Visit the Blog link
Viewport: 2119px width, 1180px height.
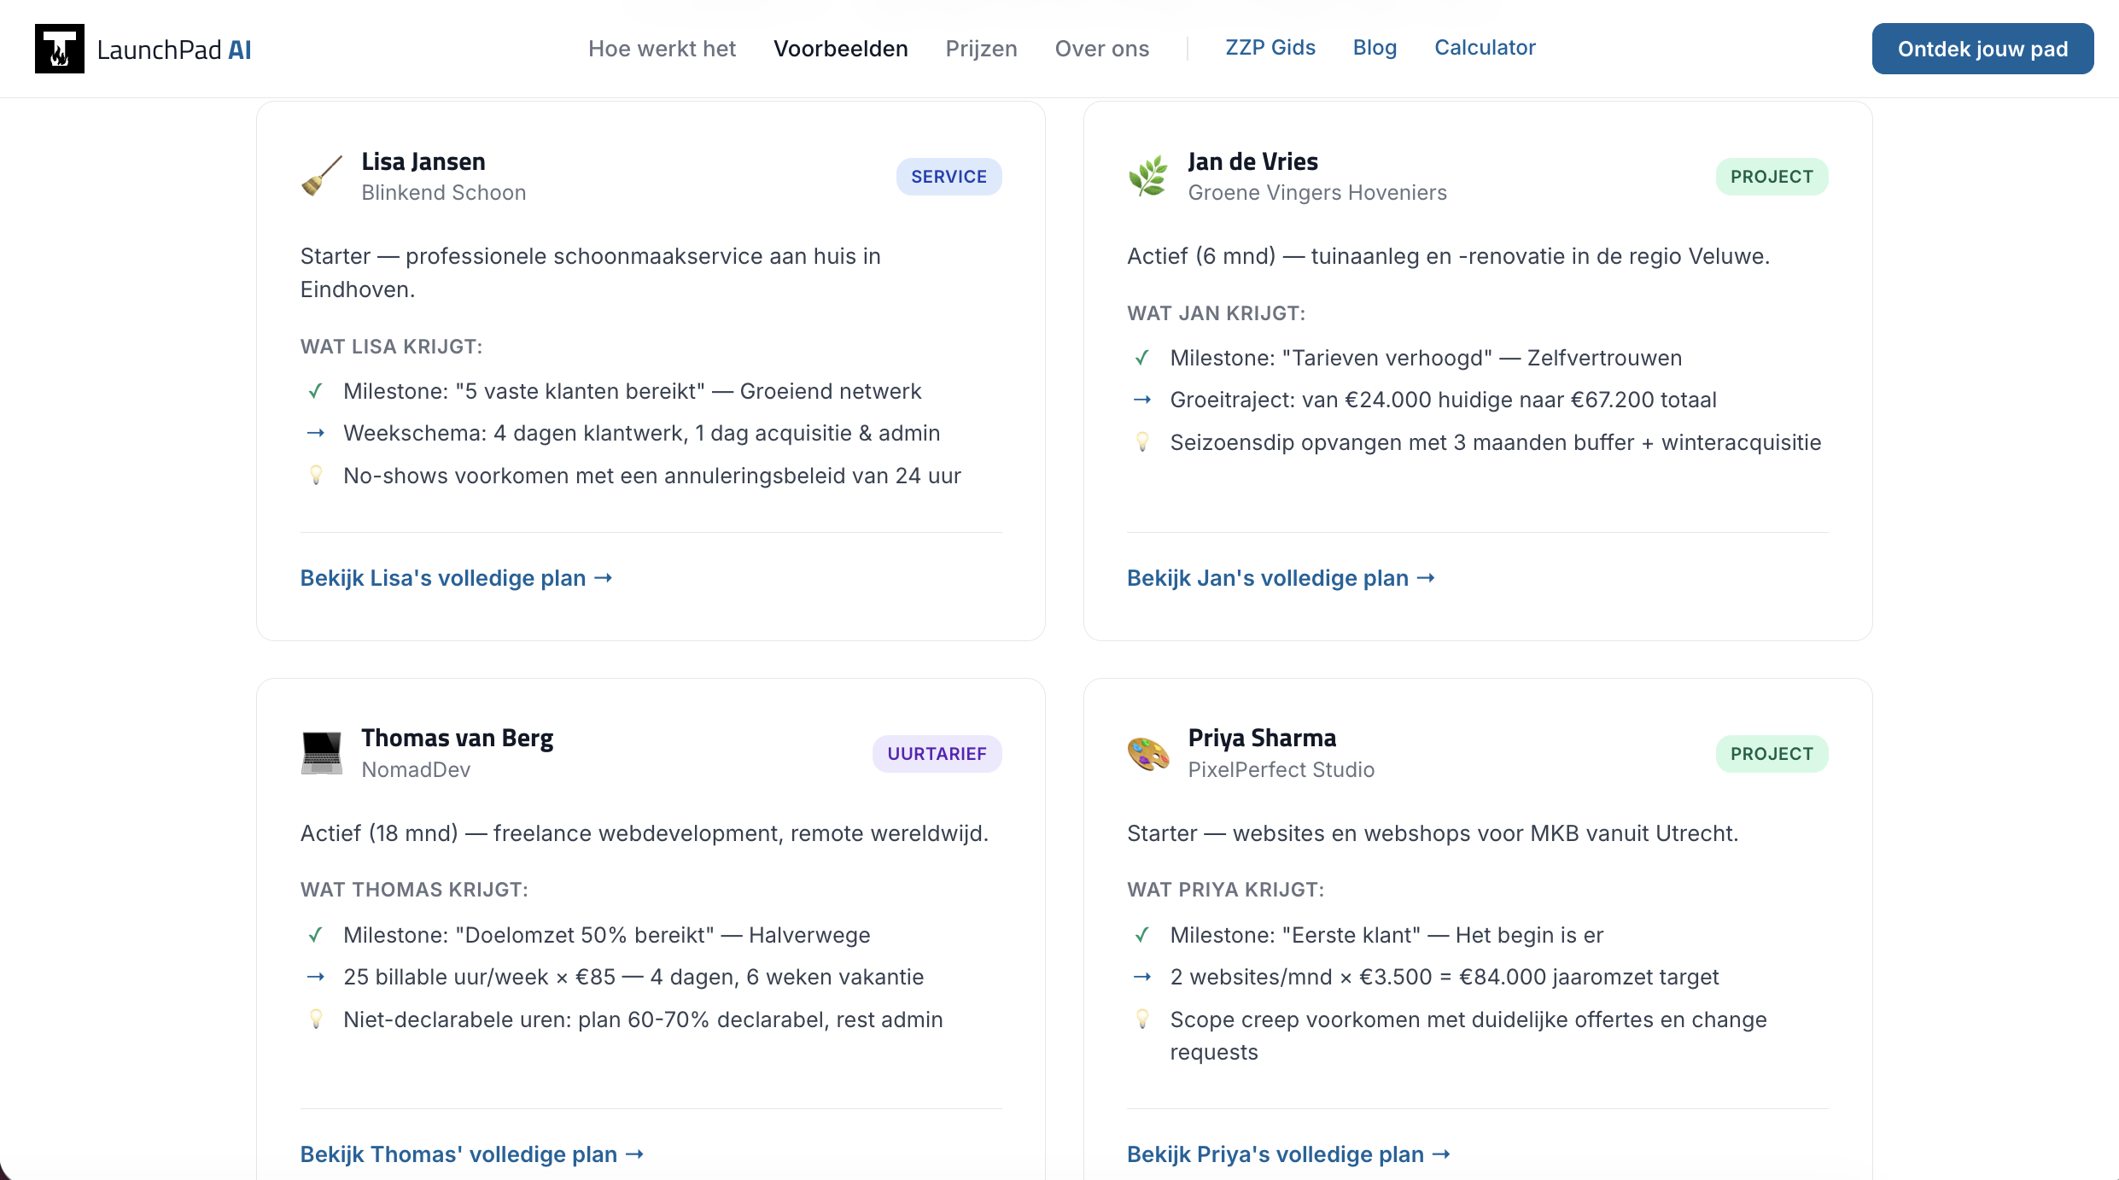tap(1375, 48)
